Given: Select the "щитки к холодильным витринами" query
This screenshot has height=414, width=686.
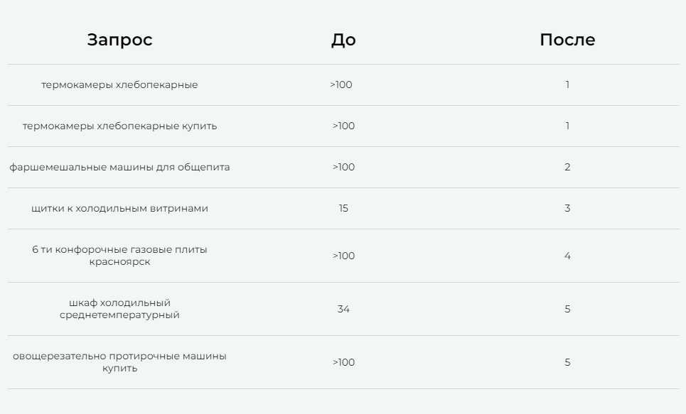Looking at the screenshot, I should pos(119,209).
